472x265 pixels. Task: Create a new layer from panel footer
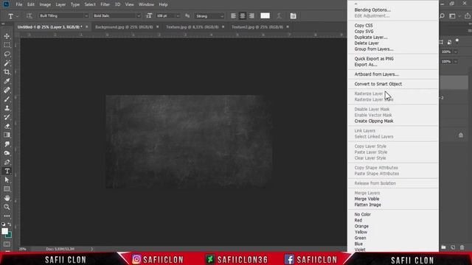tap(453, 247)
